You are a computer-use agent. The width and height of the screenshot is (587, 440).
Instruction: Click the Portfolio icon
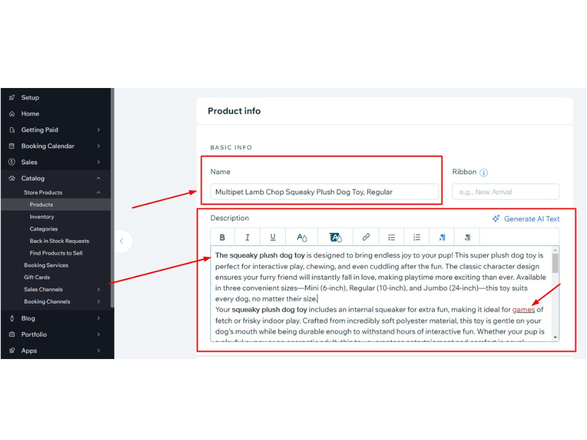[12, 334]
